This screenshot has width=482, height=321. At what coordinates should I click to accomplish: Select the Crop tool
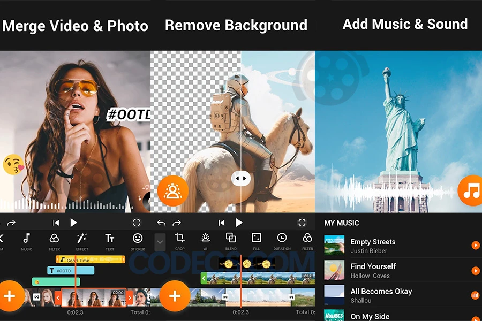[180, 240]
